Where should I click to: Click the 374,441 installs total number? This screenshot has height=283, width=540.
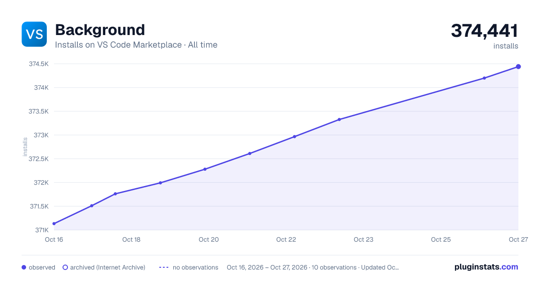point(485,31)
